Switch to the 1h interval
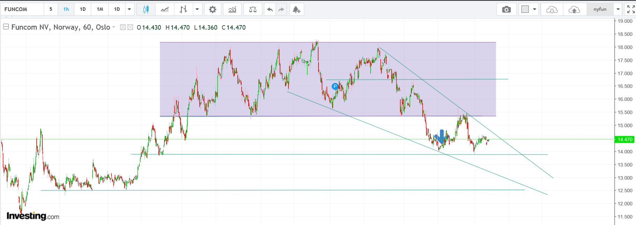636x225 pixels. click(66, 9)
